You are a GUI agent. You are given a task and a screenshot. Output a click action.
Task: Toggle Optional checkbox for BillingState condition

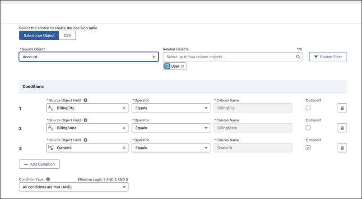(308, 128)
